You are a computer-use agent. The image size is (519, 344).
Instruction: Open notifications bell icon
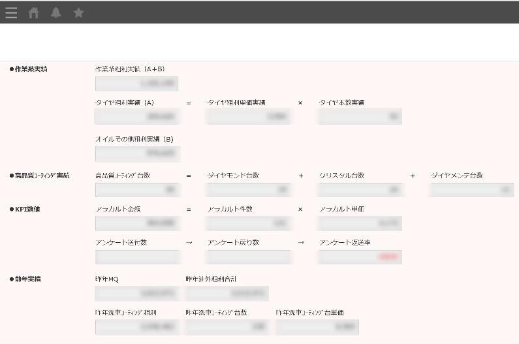tap(56, 12)
